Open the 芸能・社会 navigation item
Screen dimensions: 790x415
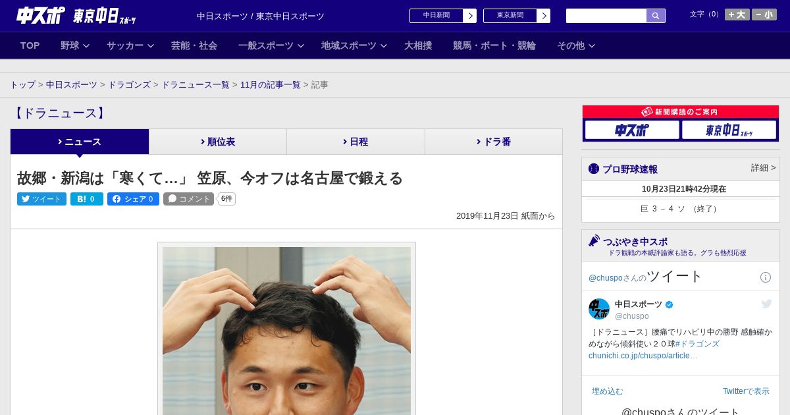point(194,45)
